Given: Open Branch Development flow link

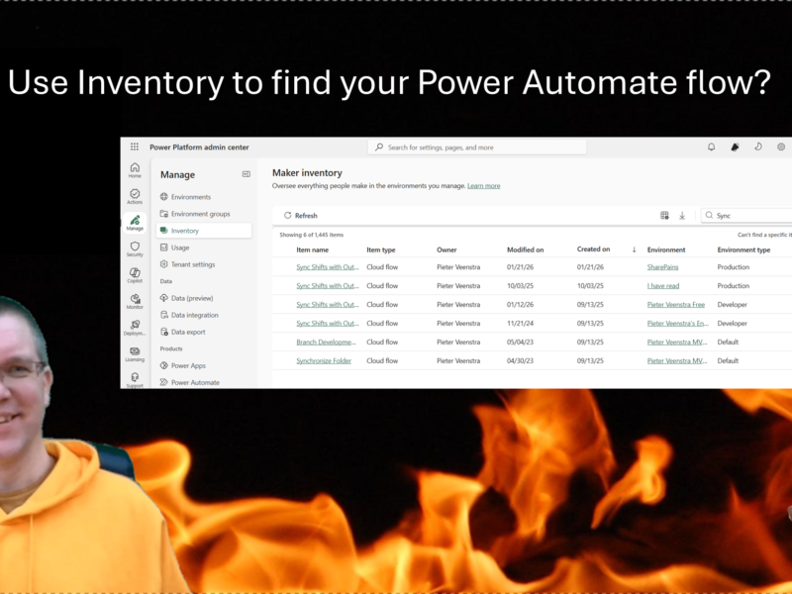Looking at the screenshot, I should click(x=326, y=342).
